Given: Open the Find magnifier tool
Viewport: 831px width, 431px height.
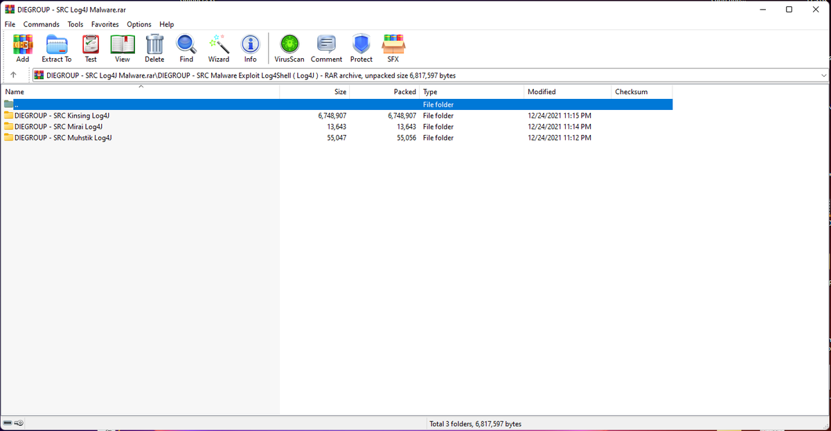Looking at the screenshot, I should point(186,44).
